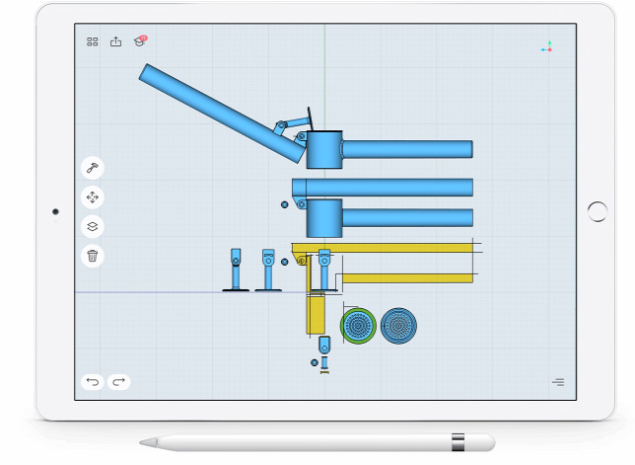
Task: Tap the share/export icon
Action: pyautogui.click(x=115, y=41)
